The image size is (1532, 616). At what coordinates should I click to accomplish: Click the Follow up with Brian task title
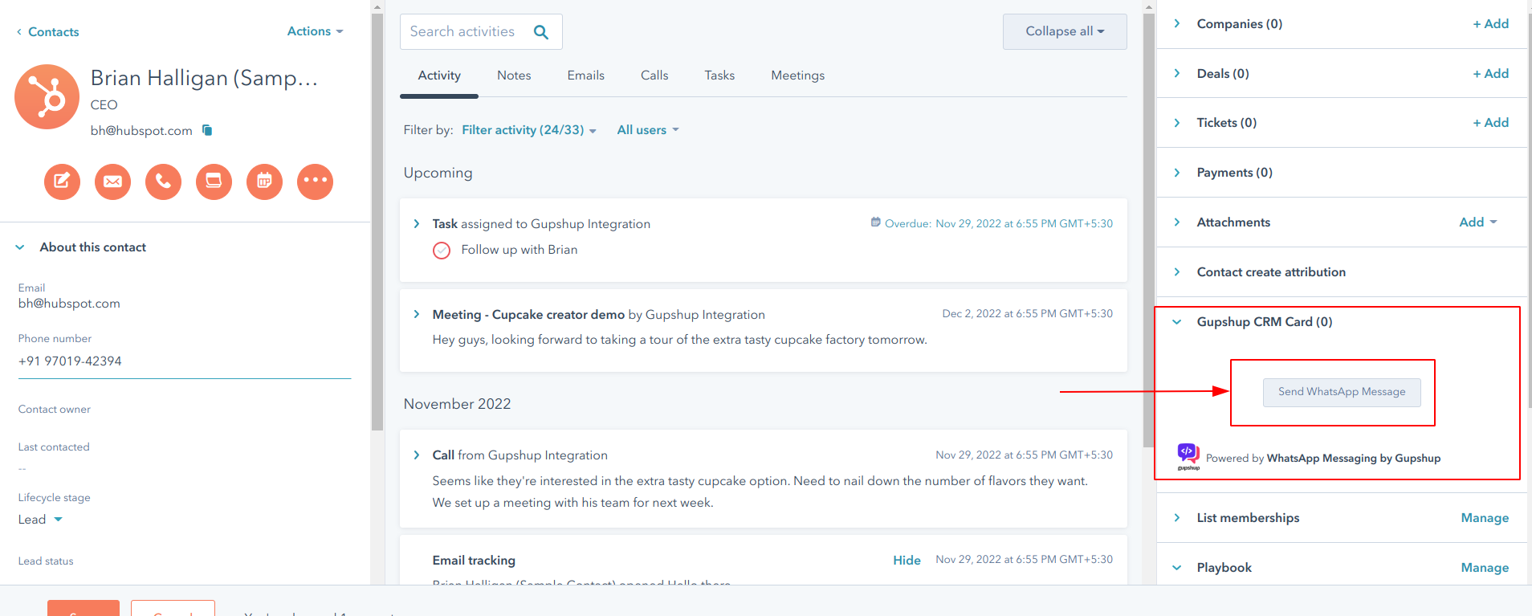tap(519, 250)
